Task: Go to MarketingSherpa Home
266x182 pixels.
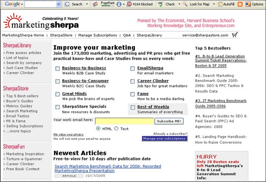Action: pos(23,35)
